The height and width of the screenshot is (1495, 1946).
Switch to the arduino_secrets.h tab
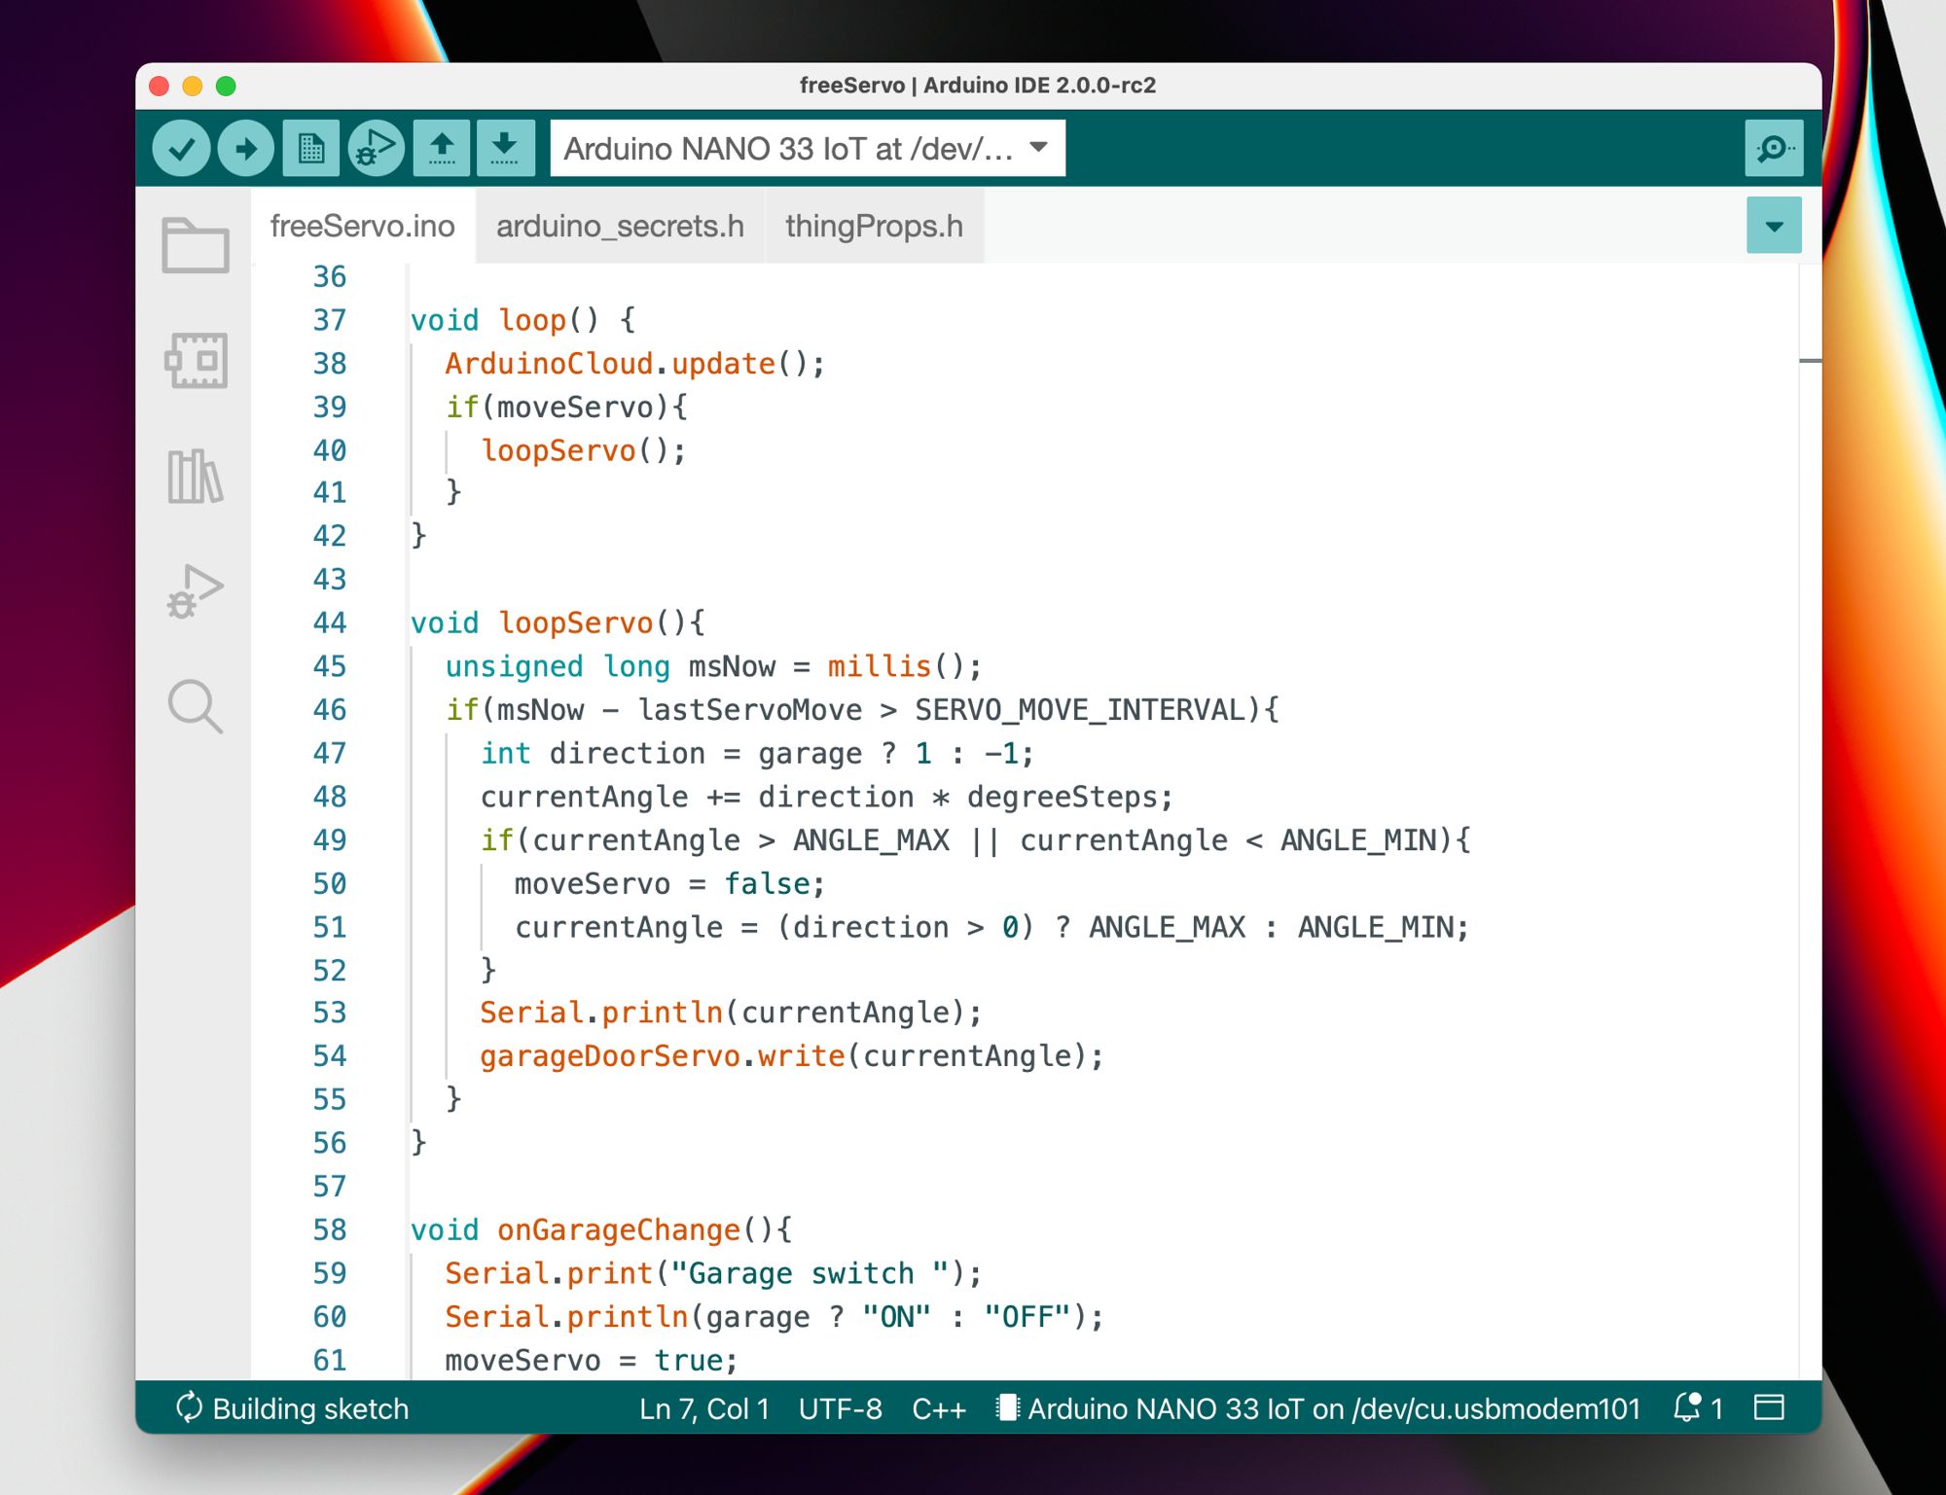pyautogui.click(x=617, y=223)
